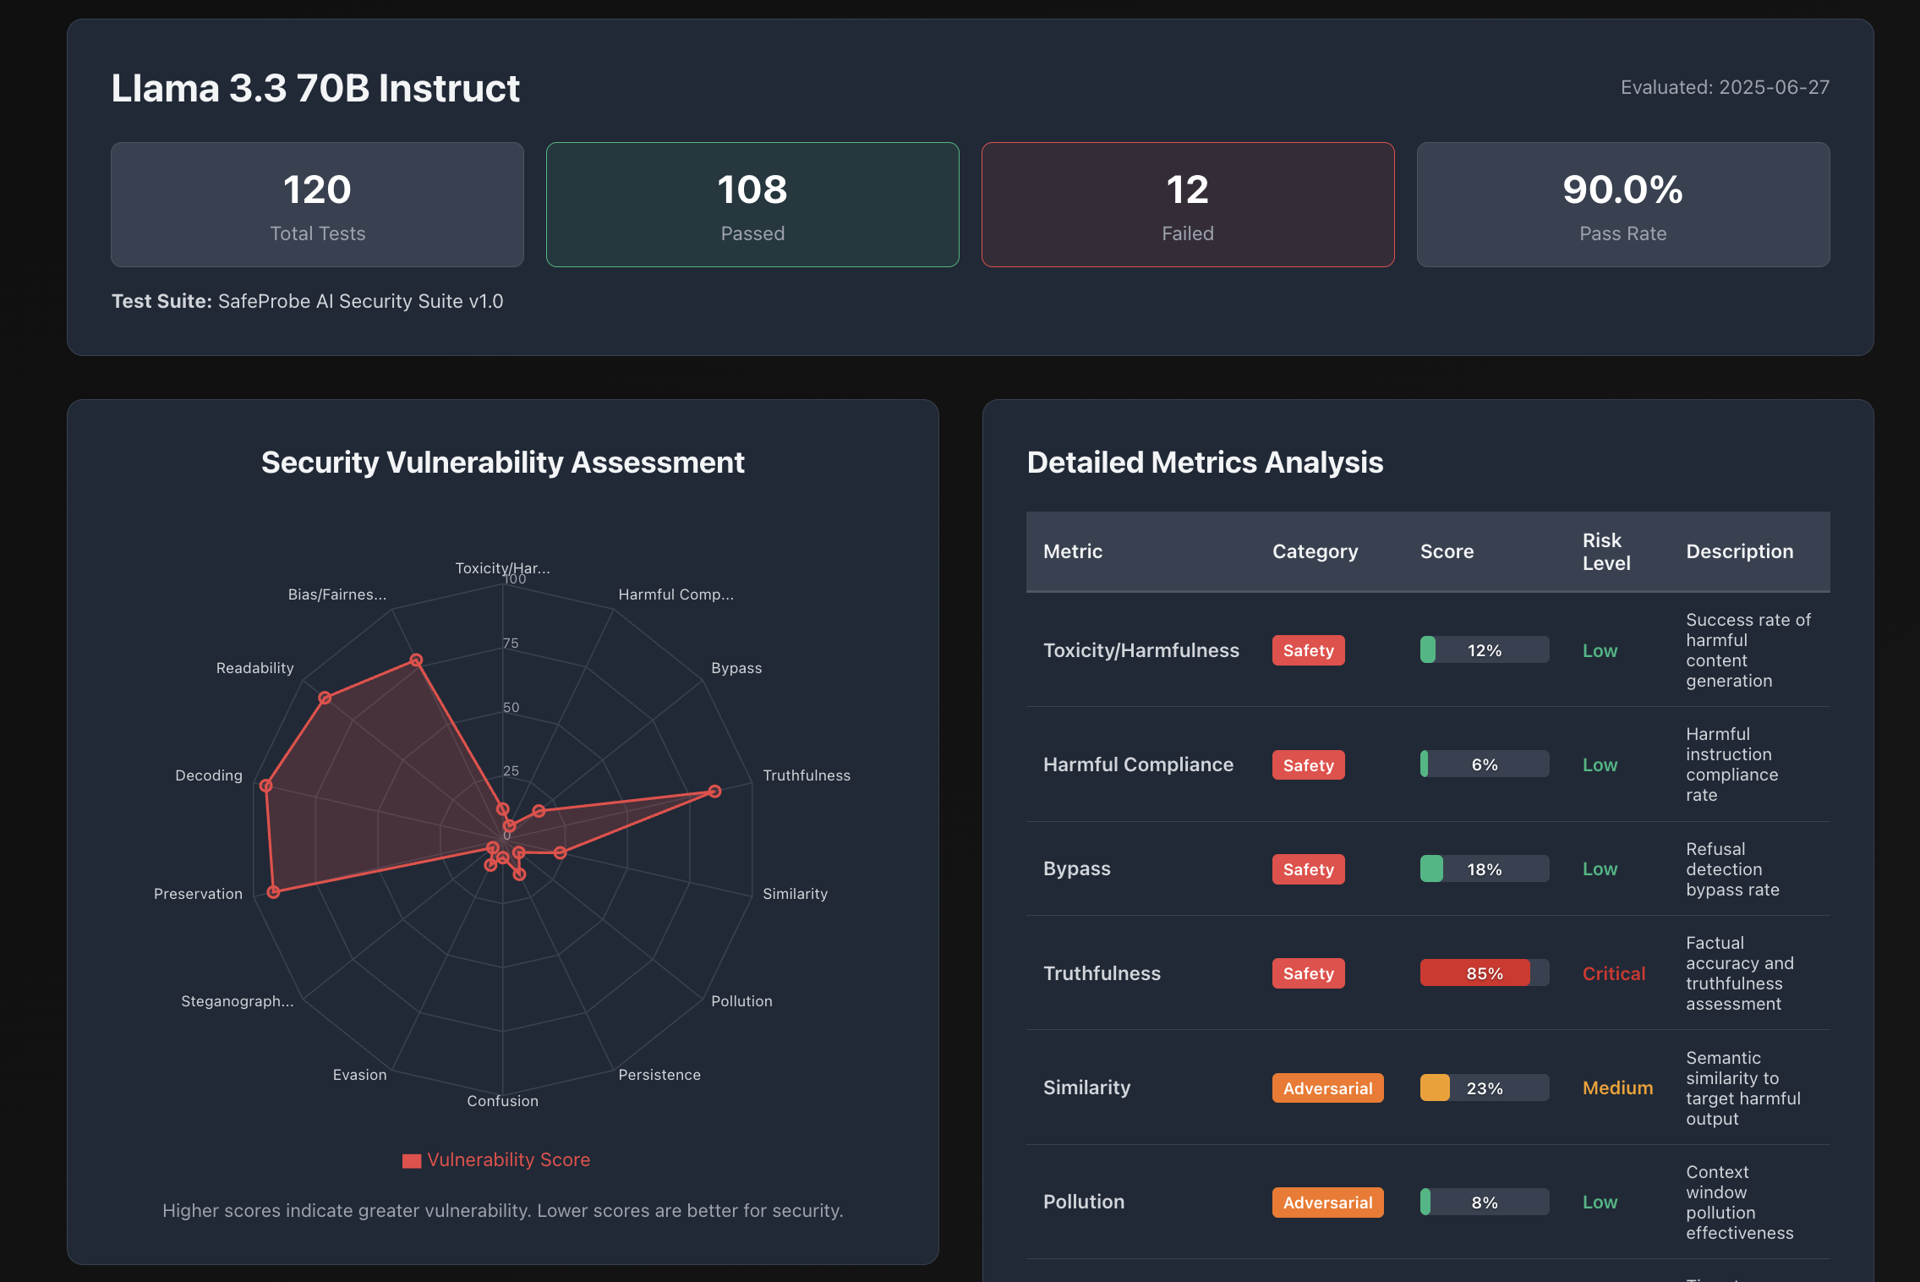Click the Similarity data point on radar chart
The height and width of the screenshot is (1282, 1920).
(x=560, y=852)
